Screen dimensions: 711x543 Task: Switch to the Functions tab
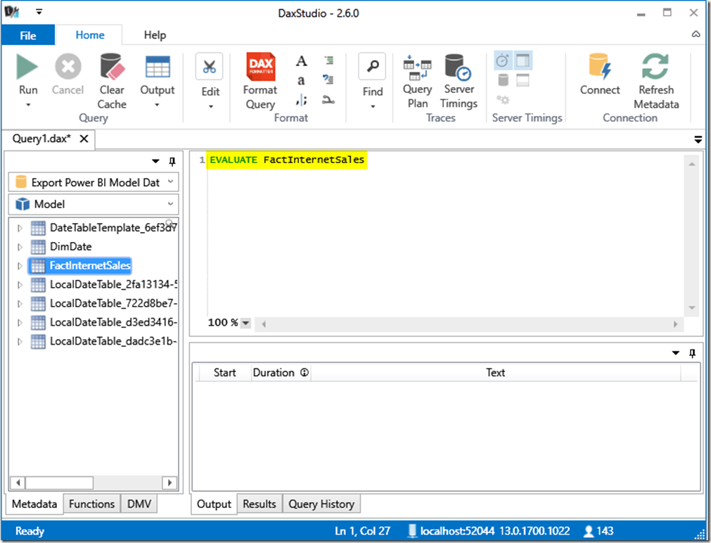[x=91, y=504]
